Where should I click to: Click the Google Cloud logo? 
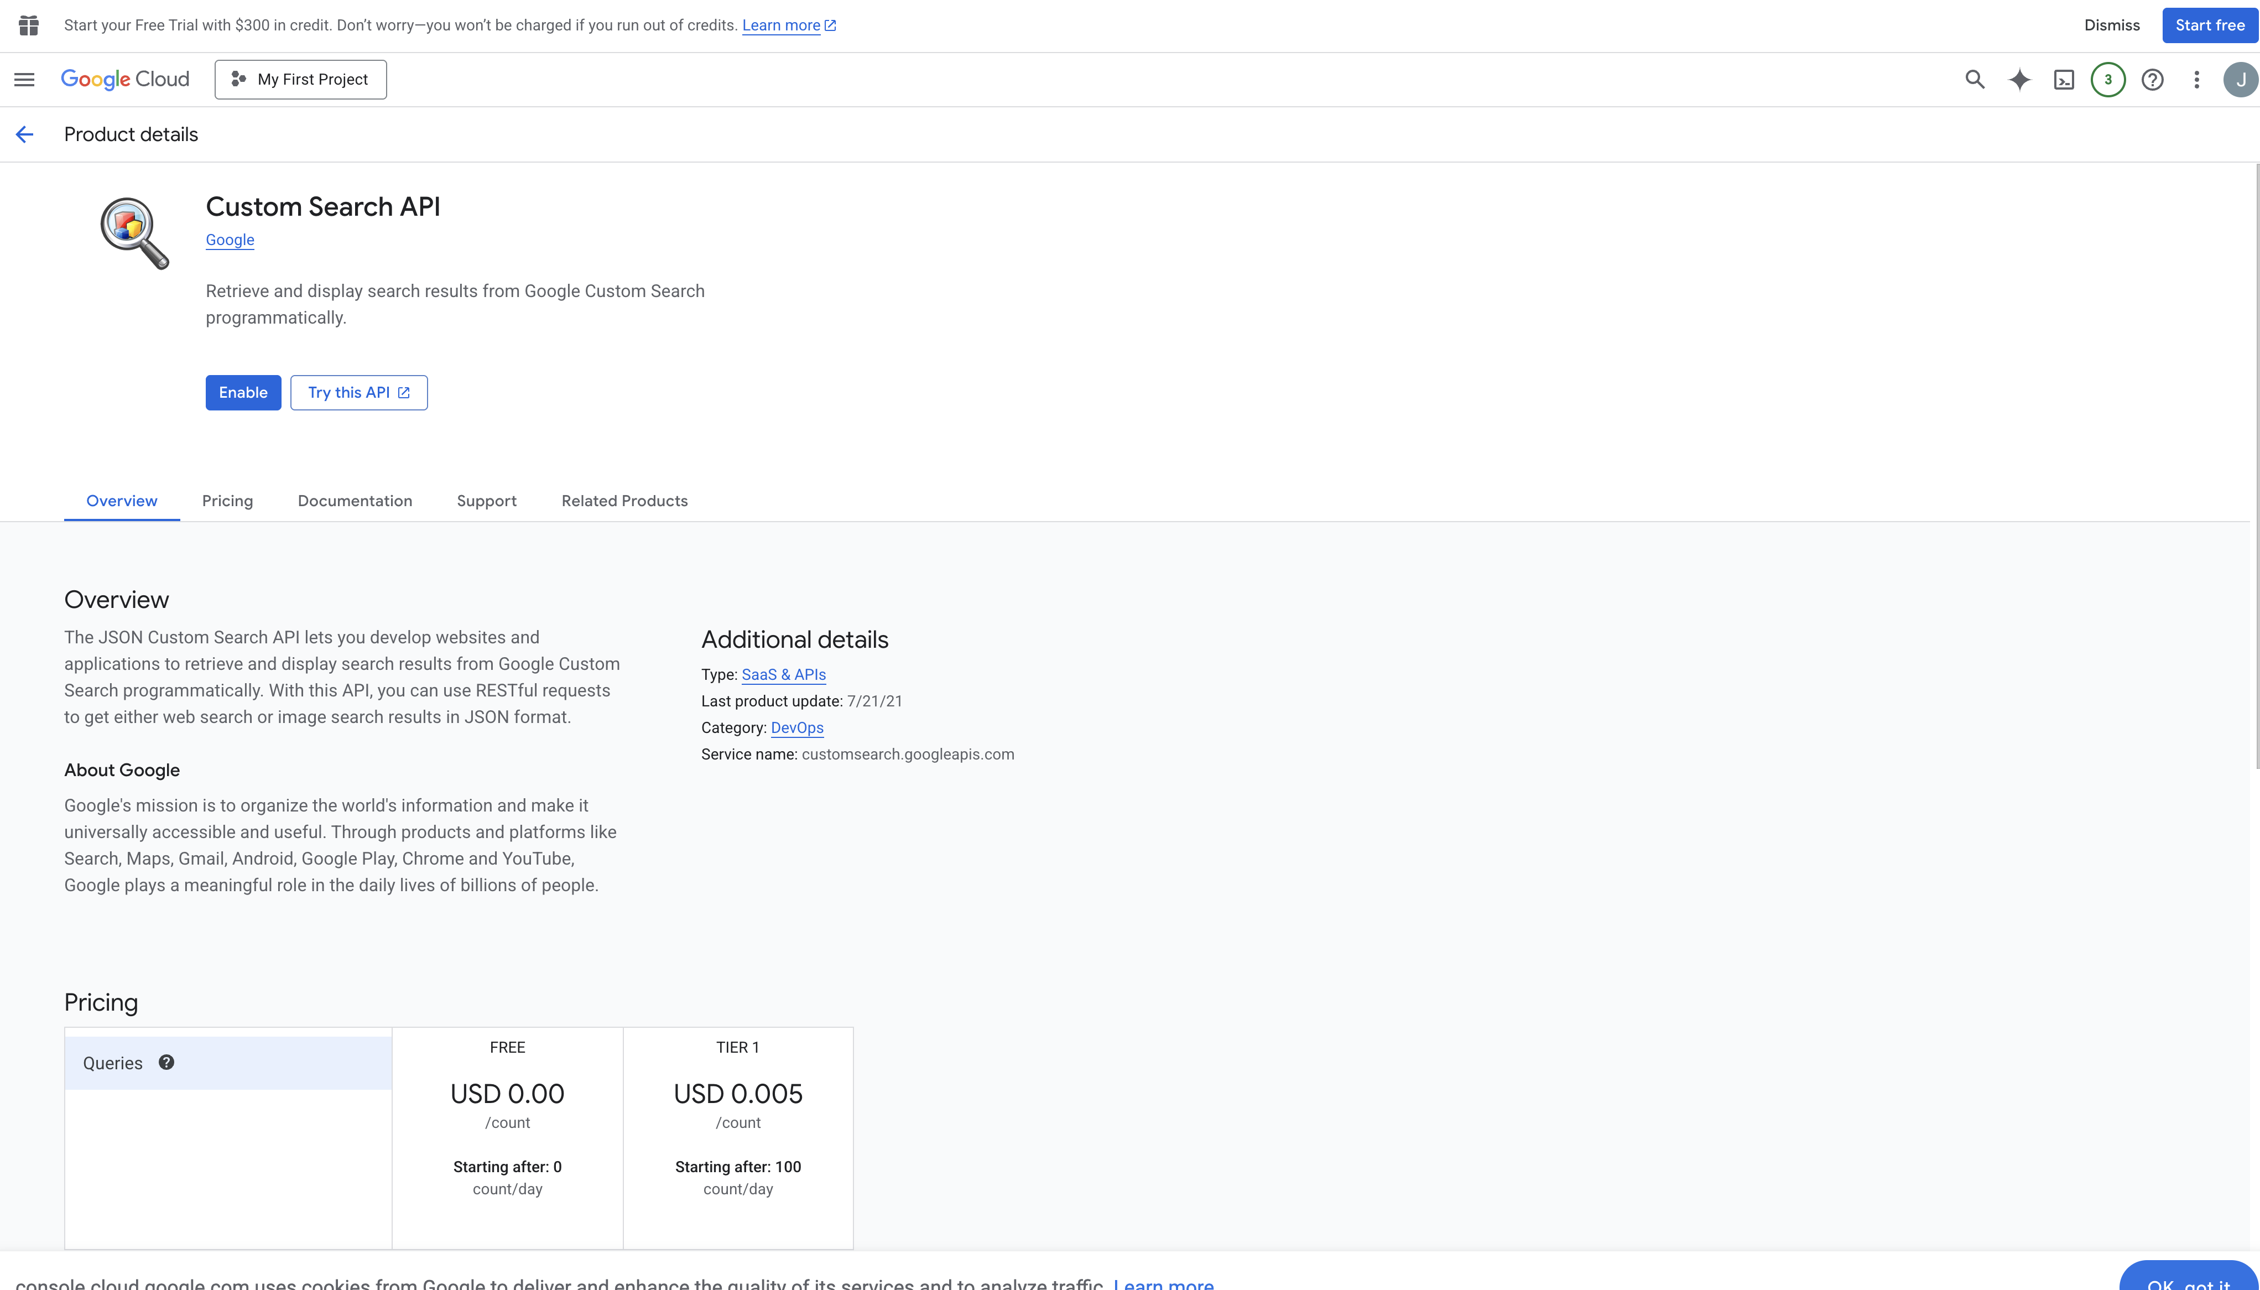tap(125, 80)
